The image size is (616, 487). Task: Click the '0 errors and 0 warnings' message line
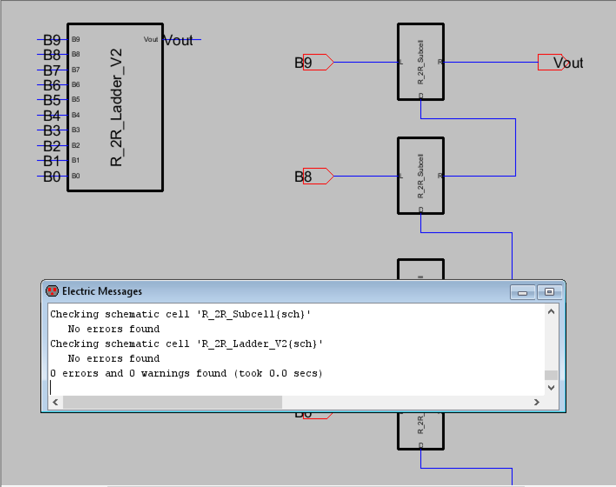pos(186,374)
